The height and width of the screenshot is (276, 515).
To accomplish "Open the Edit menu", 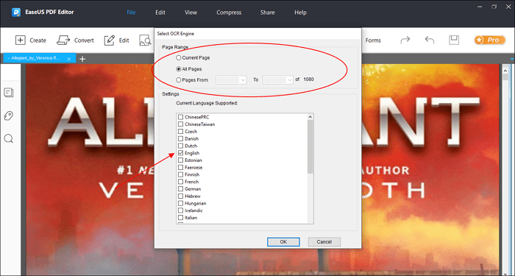I will click(x=160, y=13).
